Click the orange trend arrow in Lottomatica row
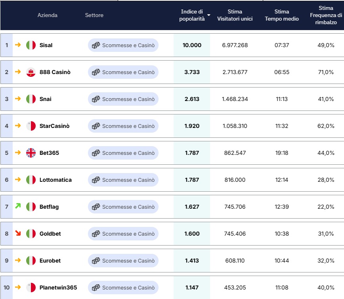 click(x=18, y=179)
